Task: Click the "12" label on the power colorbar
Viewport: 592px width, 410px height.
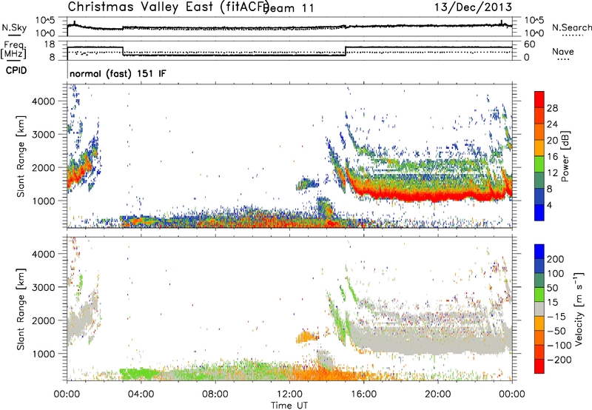Action: click(x=552, y=173)
